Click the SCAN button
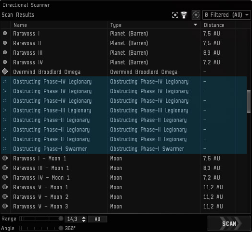252x232 pixels. point(229,223)
